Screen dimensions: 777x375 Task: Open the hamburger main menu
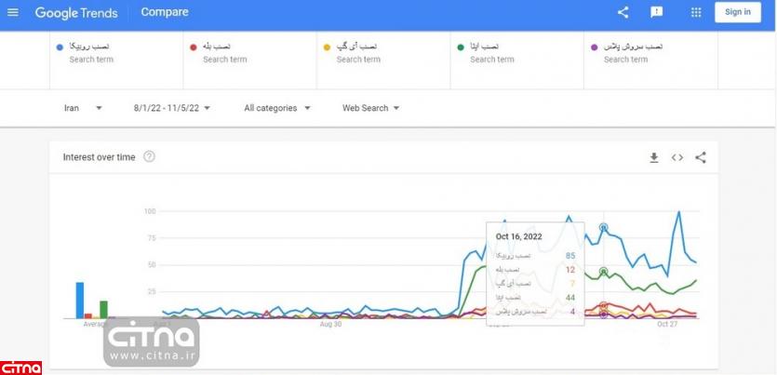click(x=12, y=12)
